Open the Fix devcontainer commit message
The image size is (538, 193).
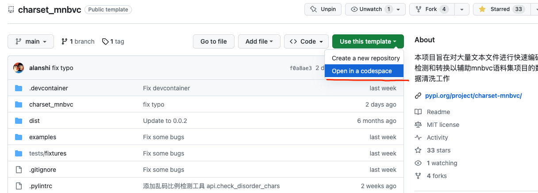point(166,88)
